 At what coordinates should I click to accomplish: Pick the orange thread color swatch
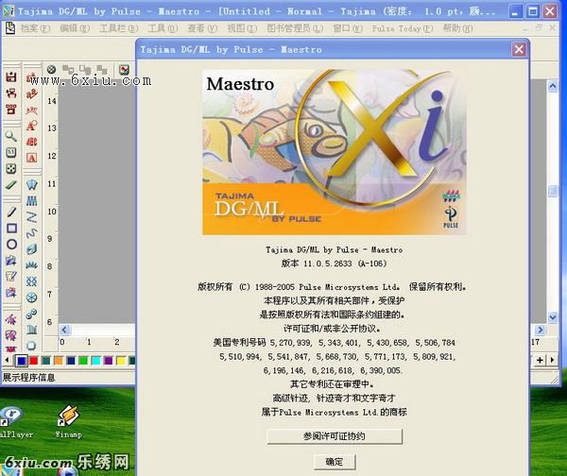(60, 361)
